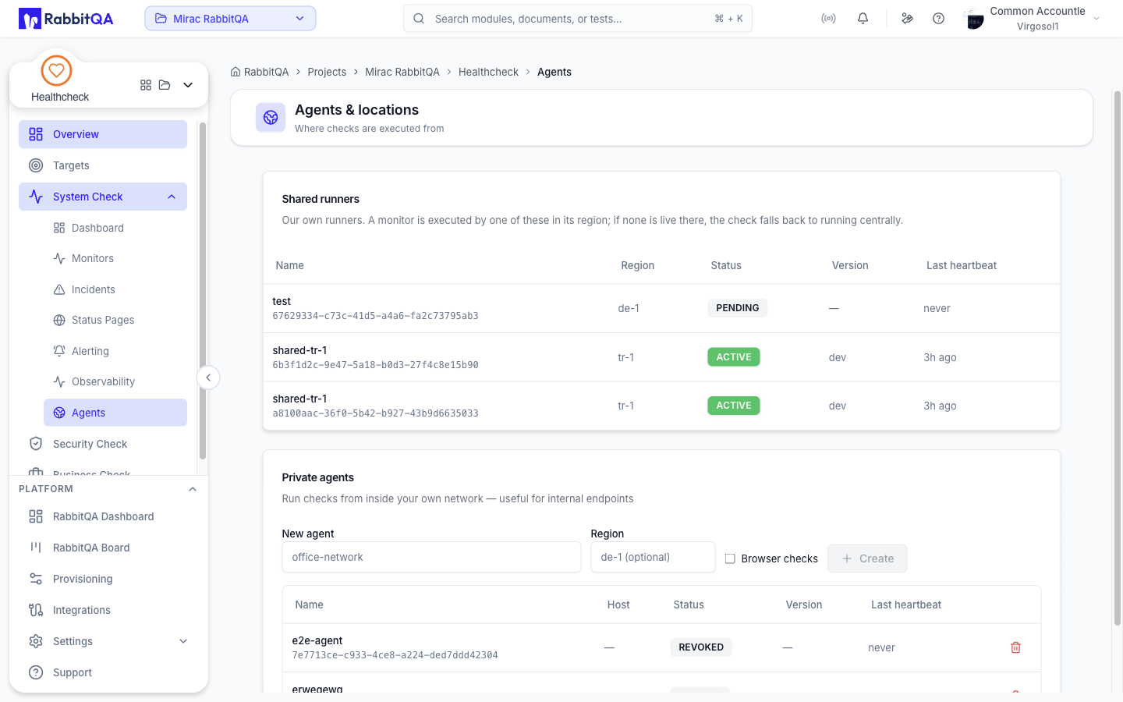This screenshot has width=1123, height=702.
Task: Select the Agents sidebar item
Action: (115, 413)
